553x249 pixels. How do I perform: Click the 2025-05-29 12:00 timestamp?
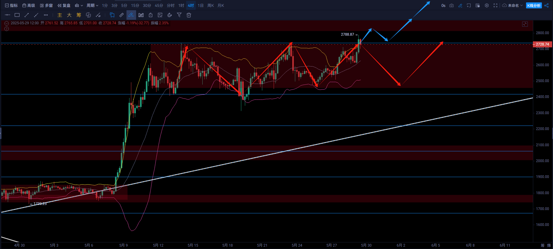pyautogui.click(x=25, y=23)
